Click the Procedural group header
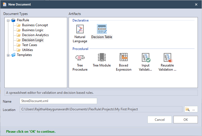The image size is (202, 136). (81, 49)
